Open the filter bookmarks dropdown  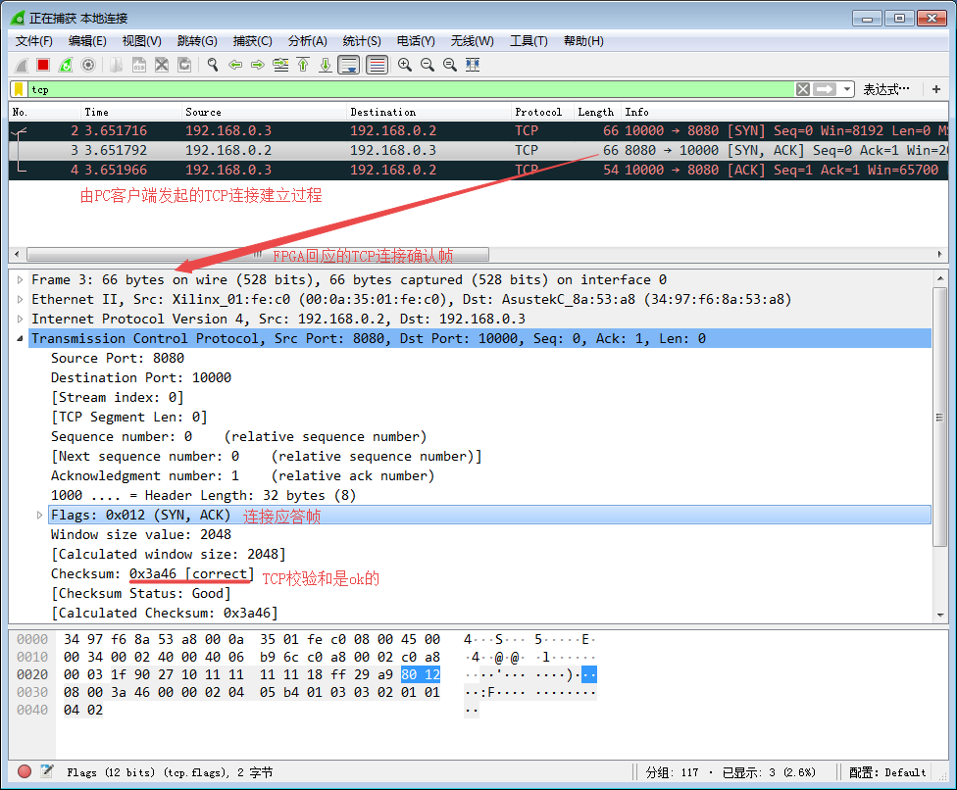17,89
